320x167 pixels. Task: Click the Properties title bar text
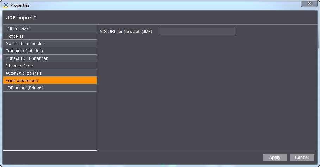tap(20, 5)
